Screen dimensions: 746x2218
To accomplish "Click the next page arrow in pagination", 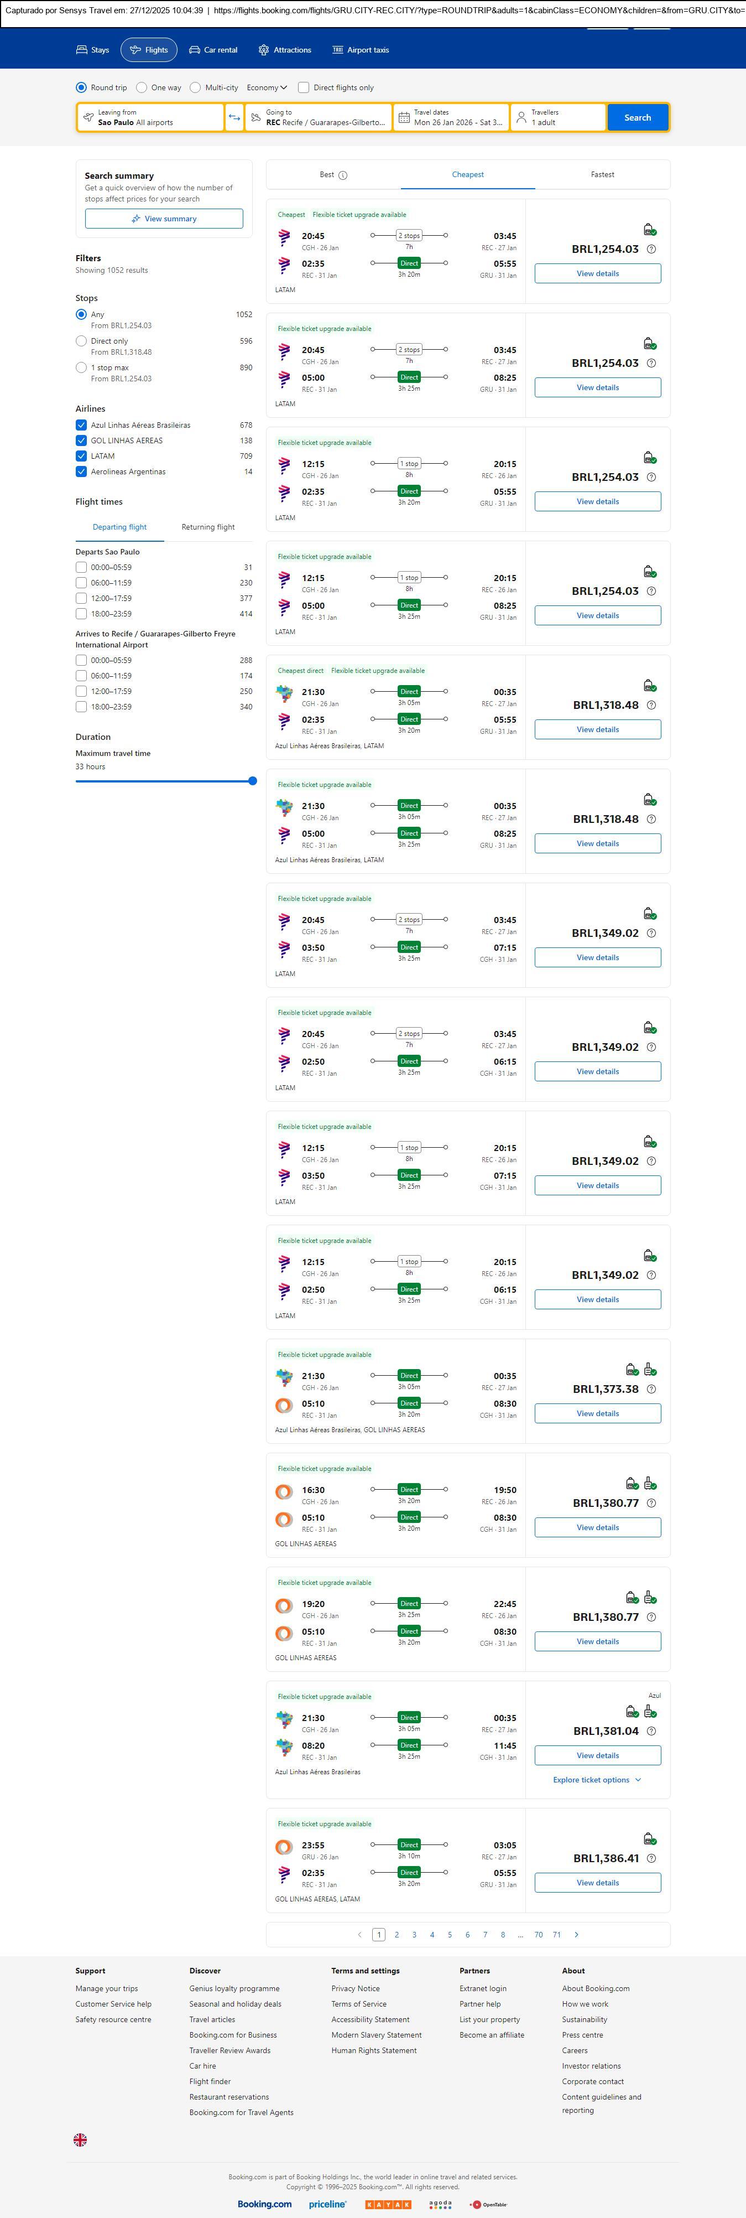I will [x=576, y=1935].
